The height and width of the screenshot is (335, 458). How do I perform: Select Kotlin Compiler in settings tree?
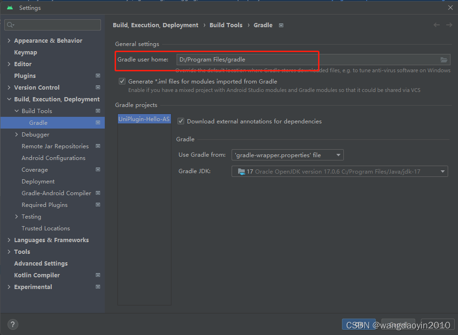37,275
